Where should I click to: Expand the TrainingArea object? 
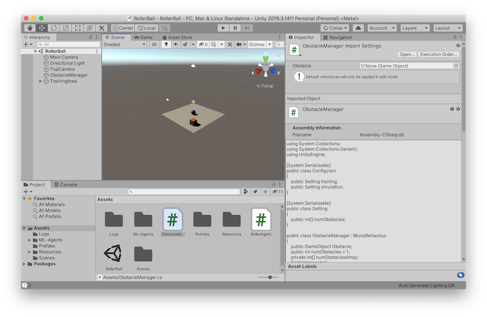(40, 81)
